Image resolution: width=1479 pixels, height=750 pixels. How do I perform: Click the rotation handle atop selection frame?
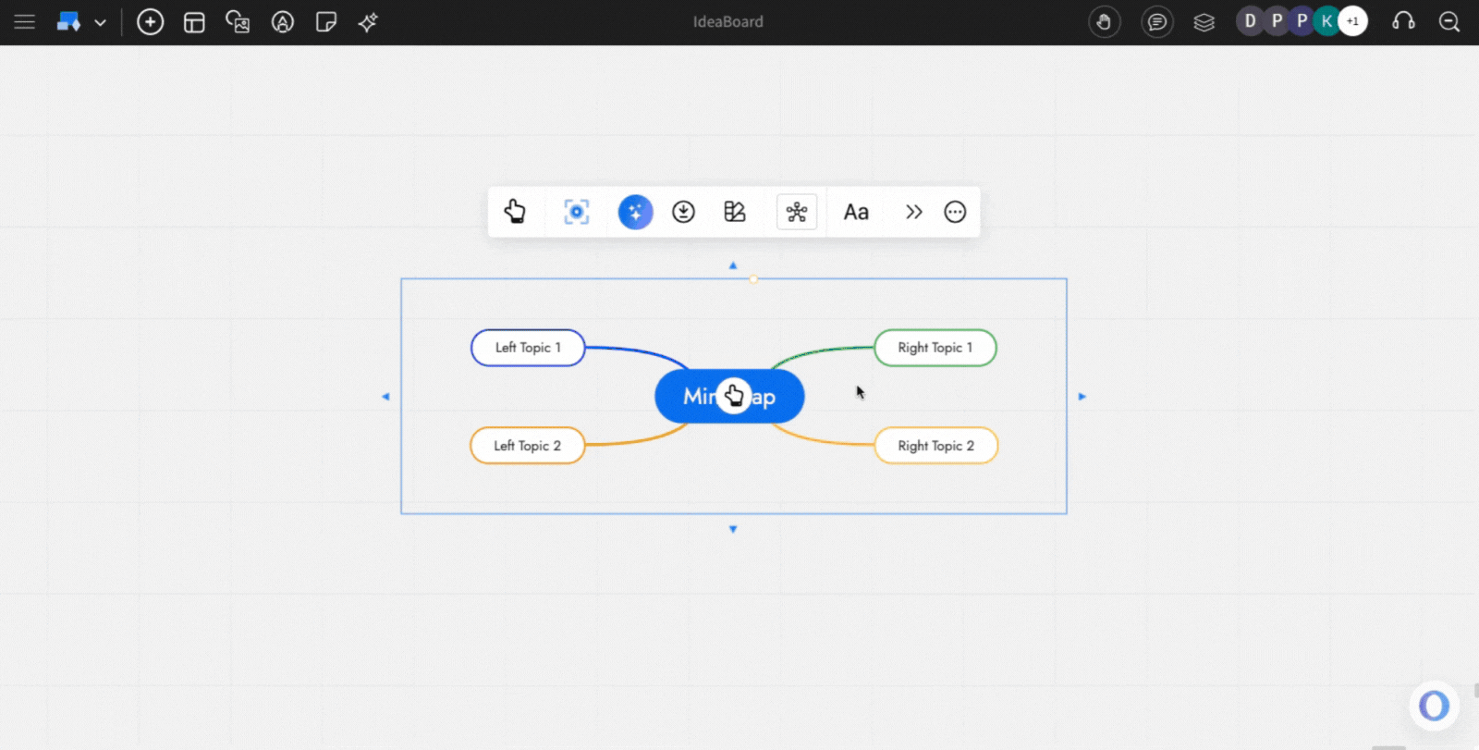753,278
